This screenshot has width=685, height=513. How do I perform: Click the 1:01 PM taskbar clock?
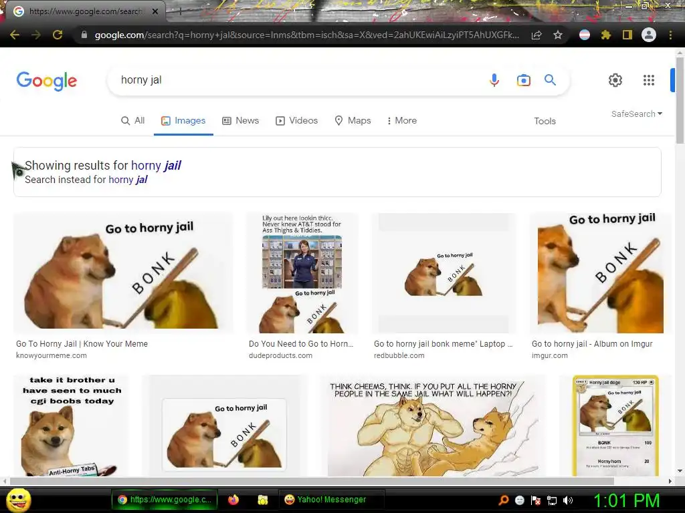point(626,500)
